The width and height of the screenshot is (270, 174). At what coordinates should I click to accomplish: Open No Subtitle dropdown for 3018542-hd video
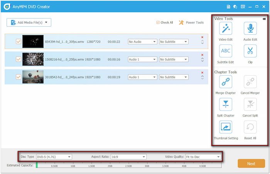click(174, 77)
